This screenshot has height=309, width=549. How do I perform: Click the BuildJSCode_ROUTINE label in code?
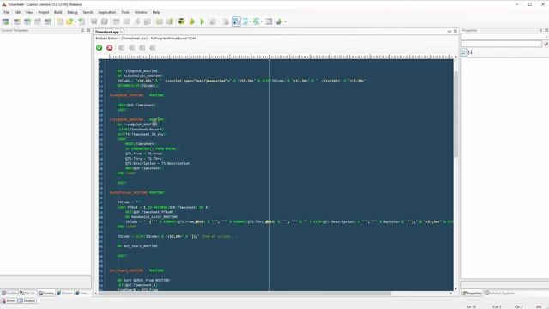click(128, 192)
